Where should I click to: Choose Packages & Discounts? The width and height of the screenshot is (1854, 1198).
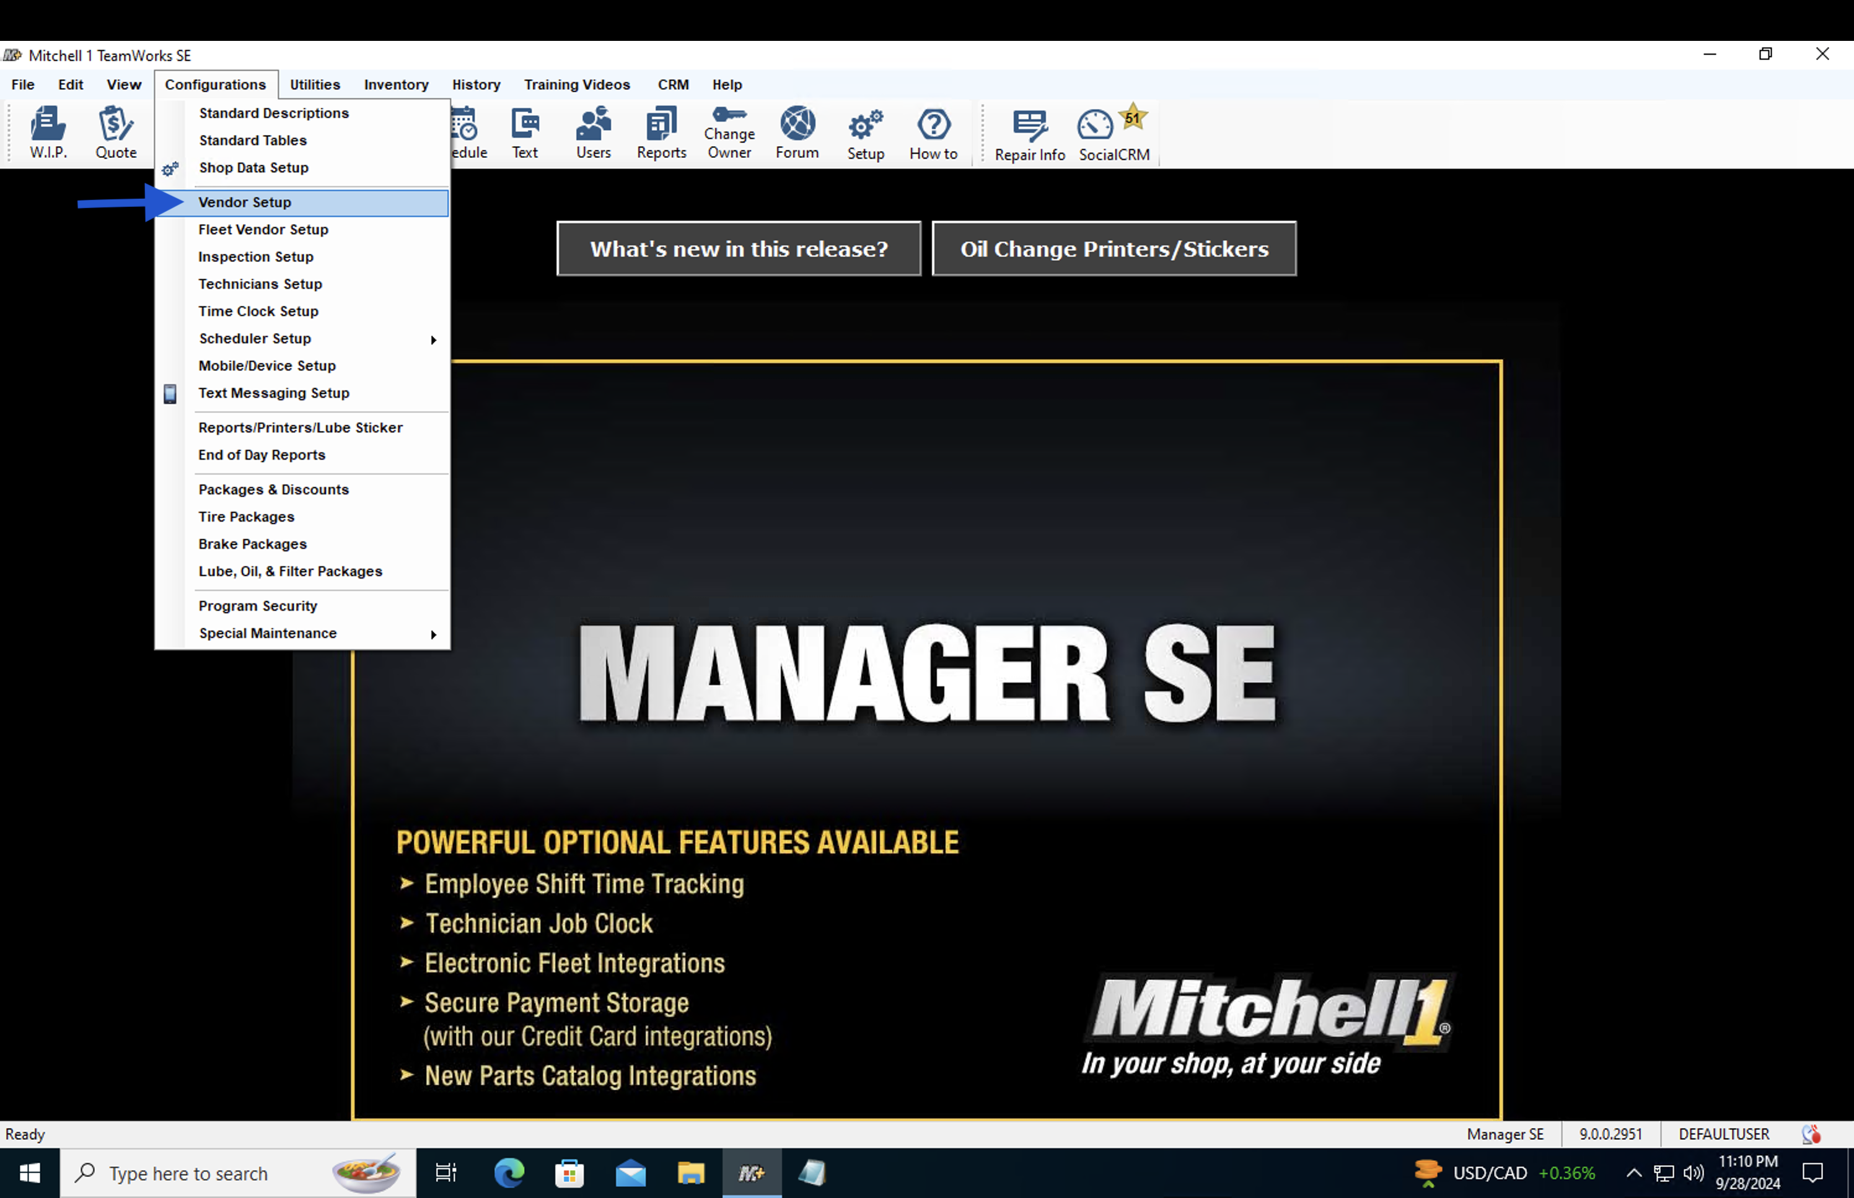pos(302,489)
